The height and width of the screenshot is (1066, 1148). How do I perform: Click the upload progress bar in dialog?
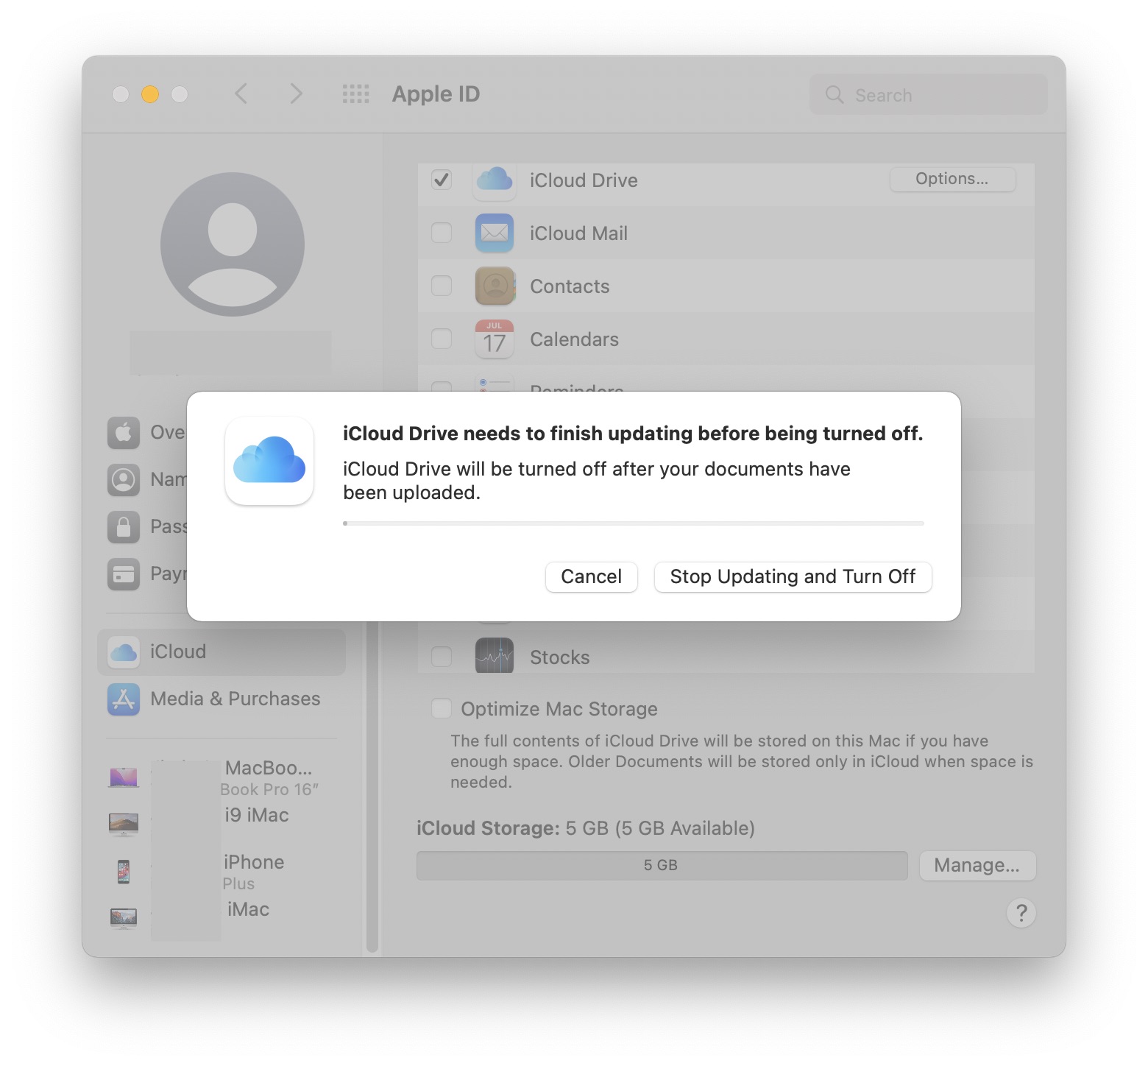pos(633,523)
